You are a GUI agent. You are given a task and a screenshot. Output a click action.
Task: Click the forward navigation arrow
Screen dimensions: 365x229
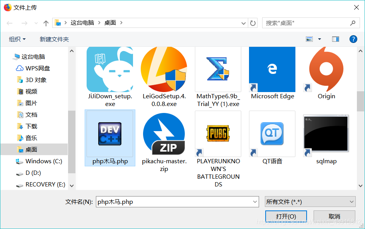click(24, 23)
